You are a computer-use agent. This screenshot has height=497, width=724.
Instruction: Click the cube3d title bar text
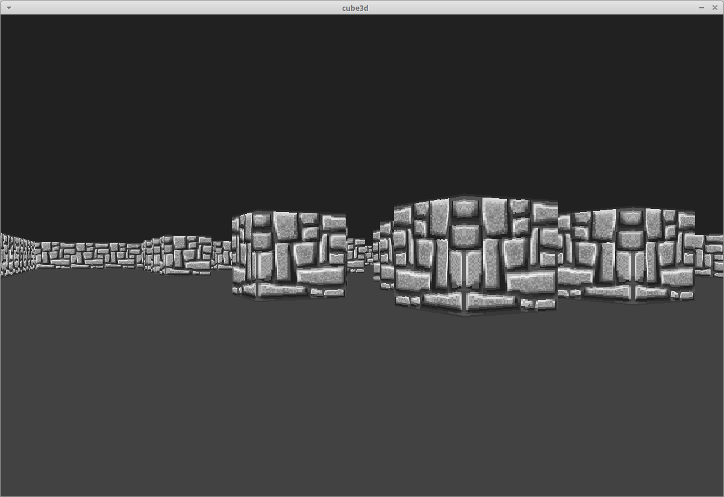[355, 8]
